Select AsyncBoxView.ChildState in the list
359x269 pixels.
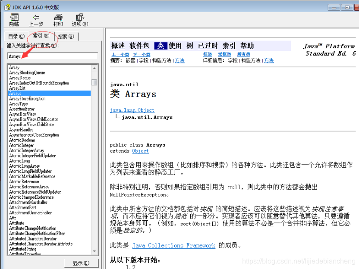[31, 125]
